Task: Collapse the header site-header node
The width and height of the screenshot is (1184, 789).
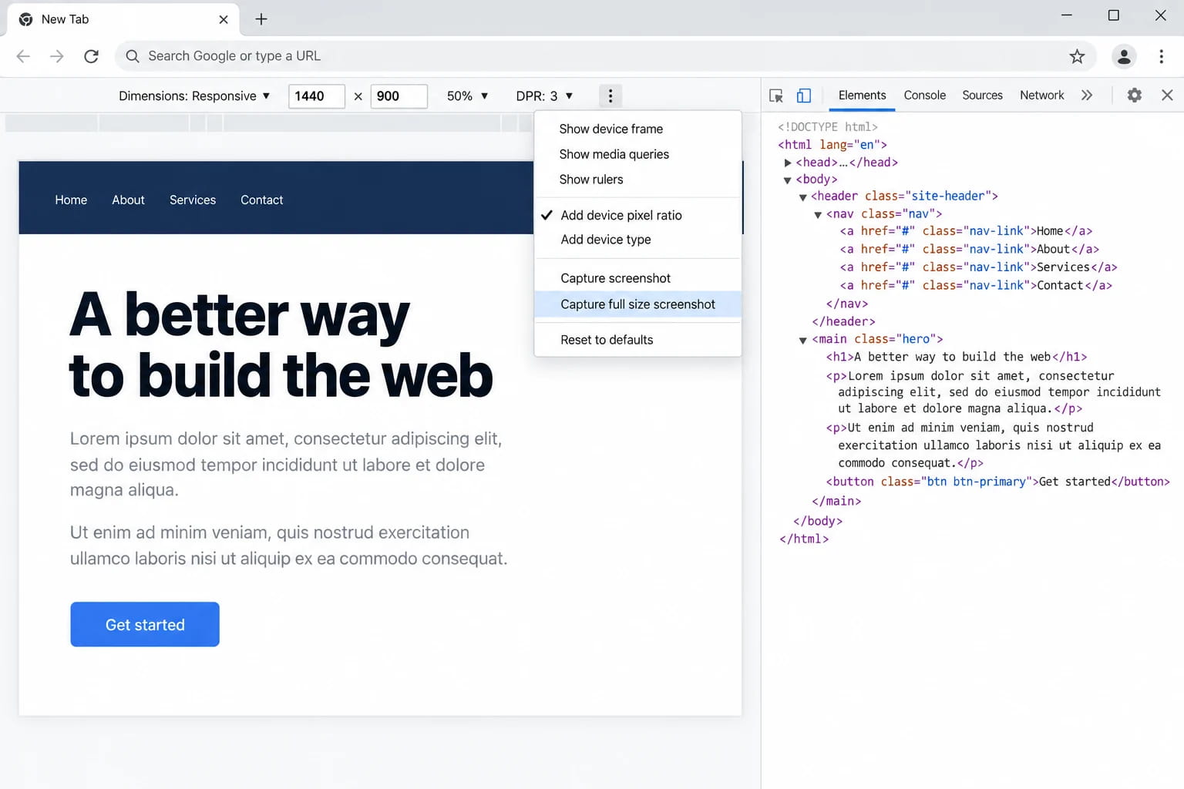Action: [x=802, y=197]
